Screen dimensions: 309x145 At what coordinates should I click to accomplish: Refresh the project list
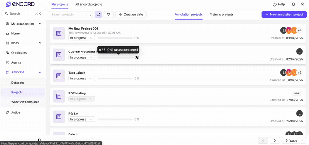tap(98, 15)
